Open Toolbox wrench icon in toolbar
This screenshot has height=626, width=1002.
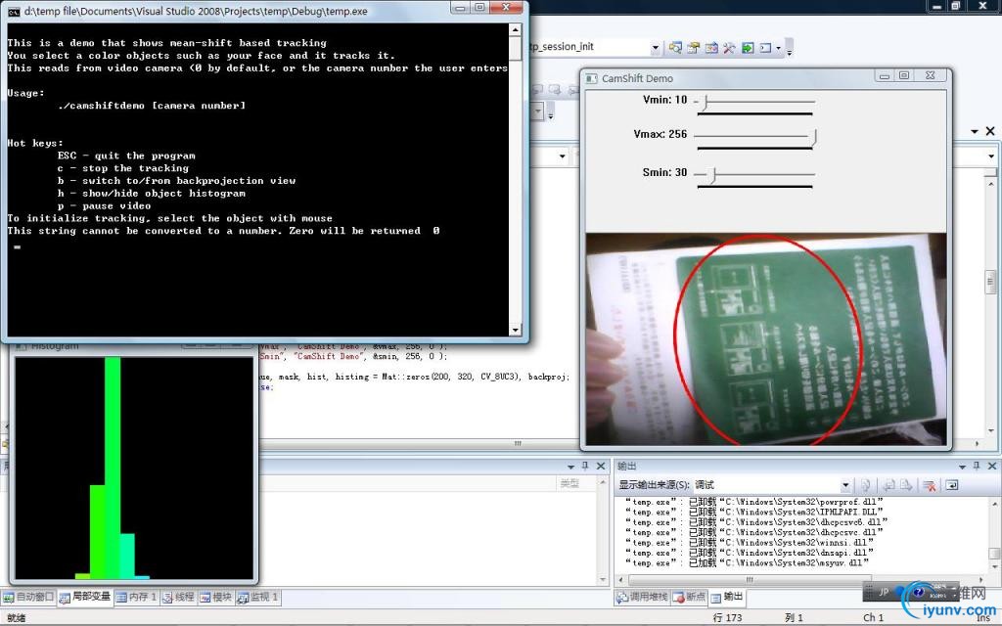729,47
